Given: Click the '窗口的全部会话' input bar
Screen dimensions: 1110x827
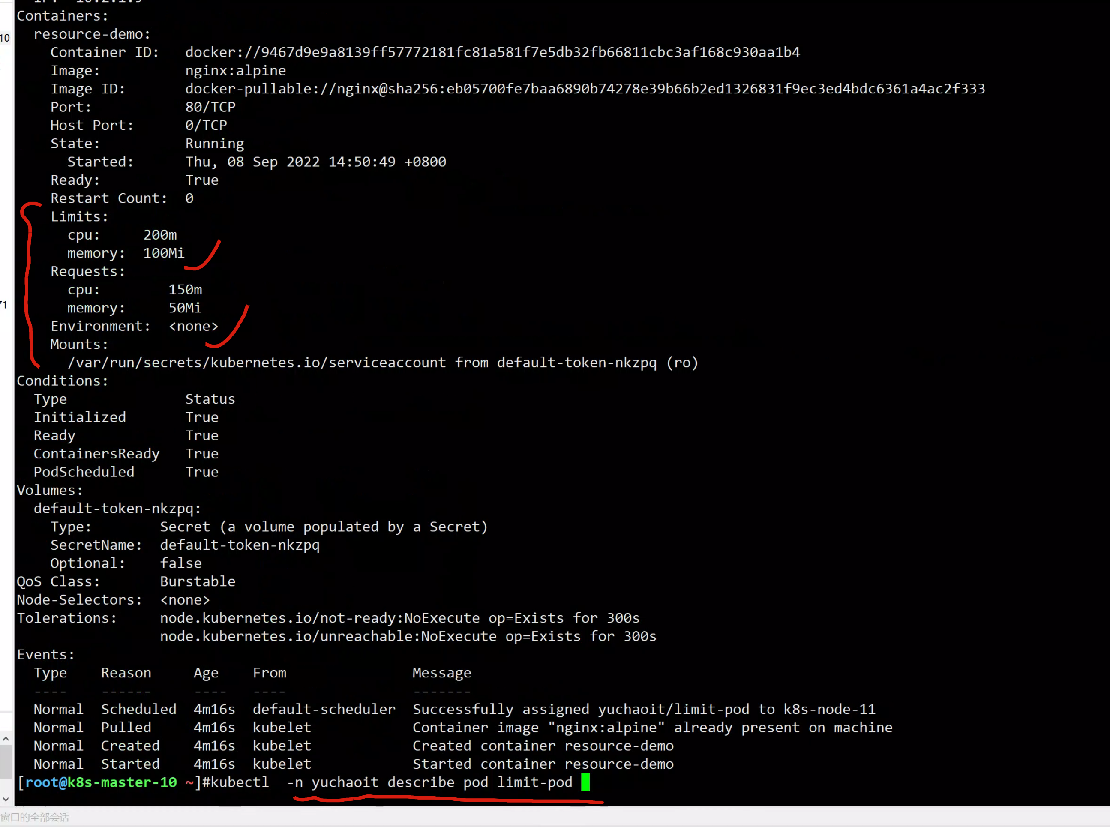Looking at the screenshot, I should pos(35,818).
